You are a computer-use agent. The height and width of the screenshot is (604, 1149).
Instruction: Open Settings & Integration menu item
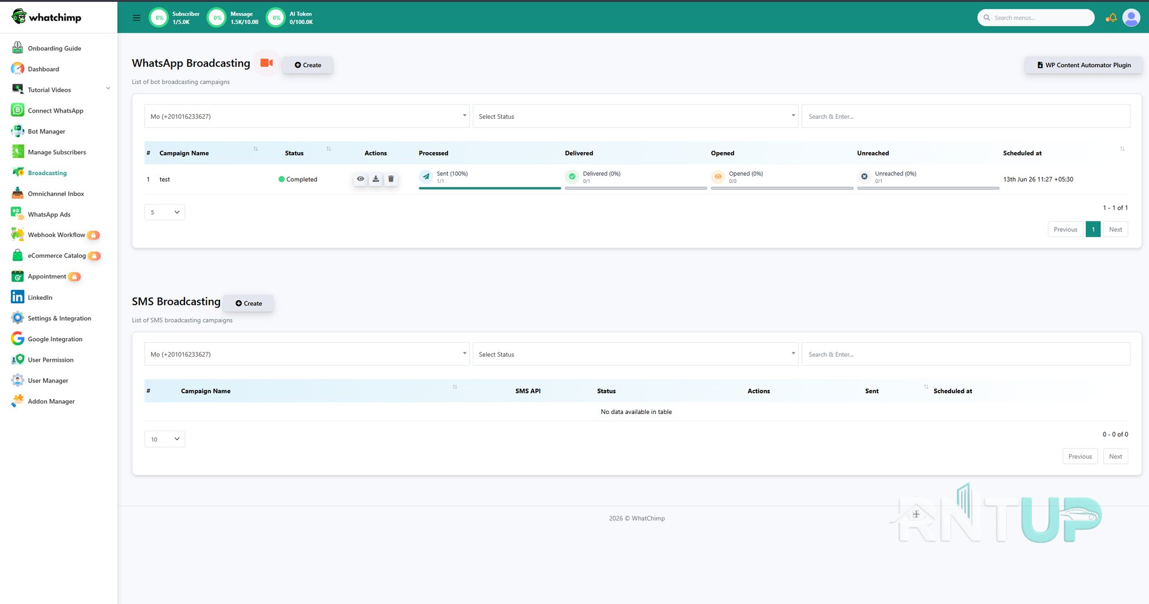point(59,318)
